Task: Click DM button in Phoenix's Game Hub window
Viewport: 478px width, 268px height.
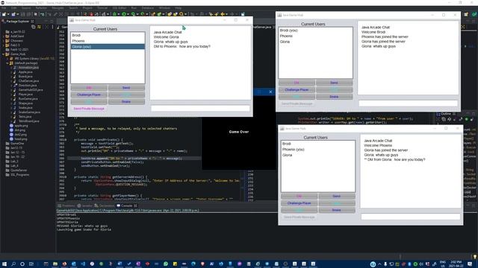Action: click(x=299, y=197)
